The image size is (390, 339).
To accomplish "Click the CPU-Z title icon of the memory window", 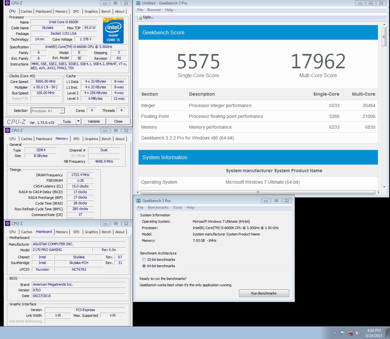I will tap(8, 130).
